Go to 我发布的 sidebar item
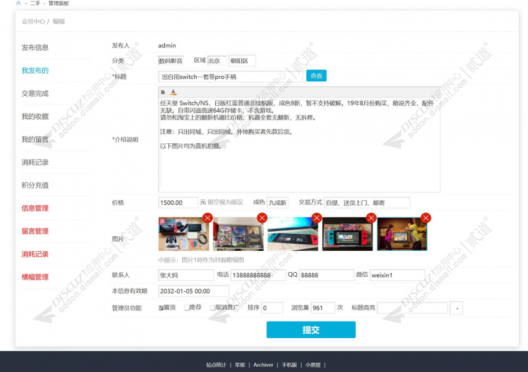528x372 pixels. (x=35, y=70)
